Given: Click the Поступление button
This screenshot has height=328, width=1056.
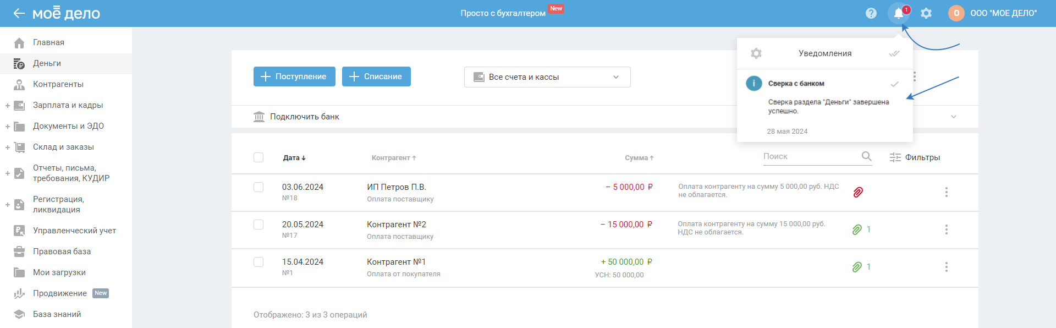Looking at the screenshot, I should (294, 76).
